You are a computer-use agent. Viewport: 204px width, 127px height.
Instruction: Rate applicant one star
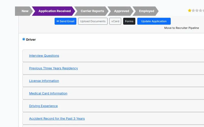point(189,10)
